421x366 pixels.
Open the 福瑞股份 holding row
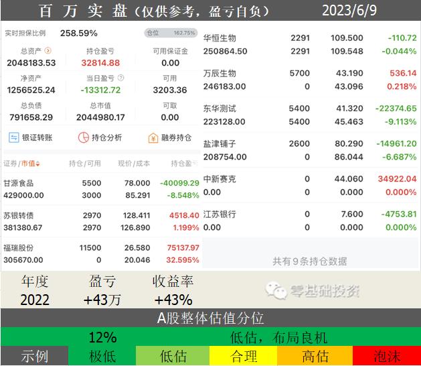click(x=101, y=253)
